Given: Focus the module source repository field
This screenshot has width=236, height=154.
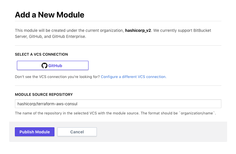Looking at the screenshot, I should click(x=118, y=104).
